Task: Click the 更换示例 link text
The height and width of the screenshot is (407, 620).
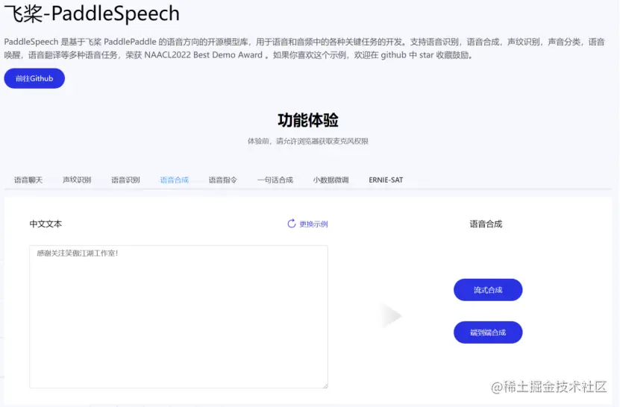Action: pyautogui.click(x=313, y=224)
